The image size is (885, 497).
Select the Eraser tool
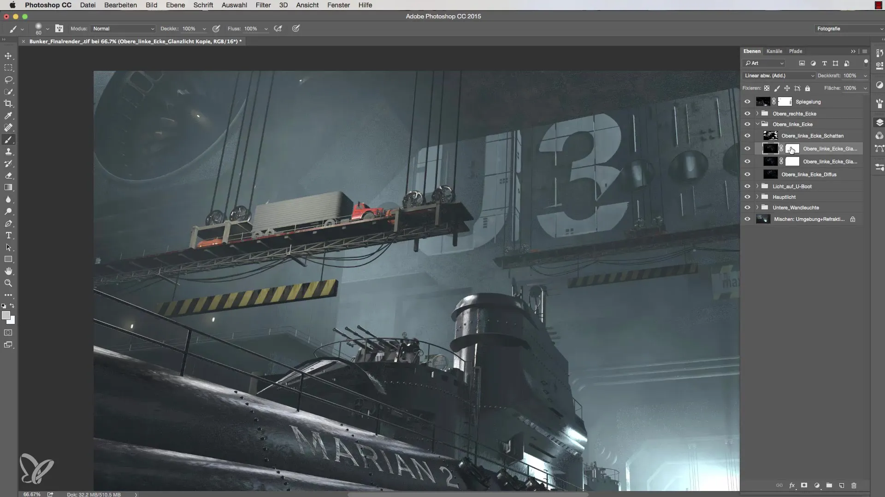[8, 175]
